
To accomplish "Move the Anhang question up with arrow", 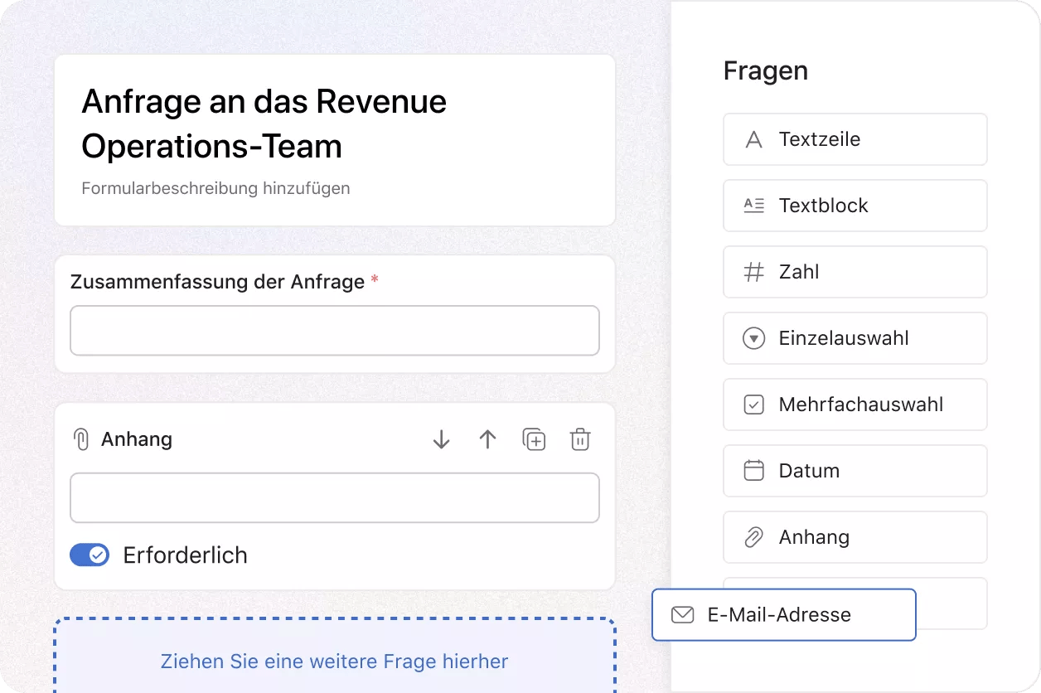I will (487, 439).
